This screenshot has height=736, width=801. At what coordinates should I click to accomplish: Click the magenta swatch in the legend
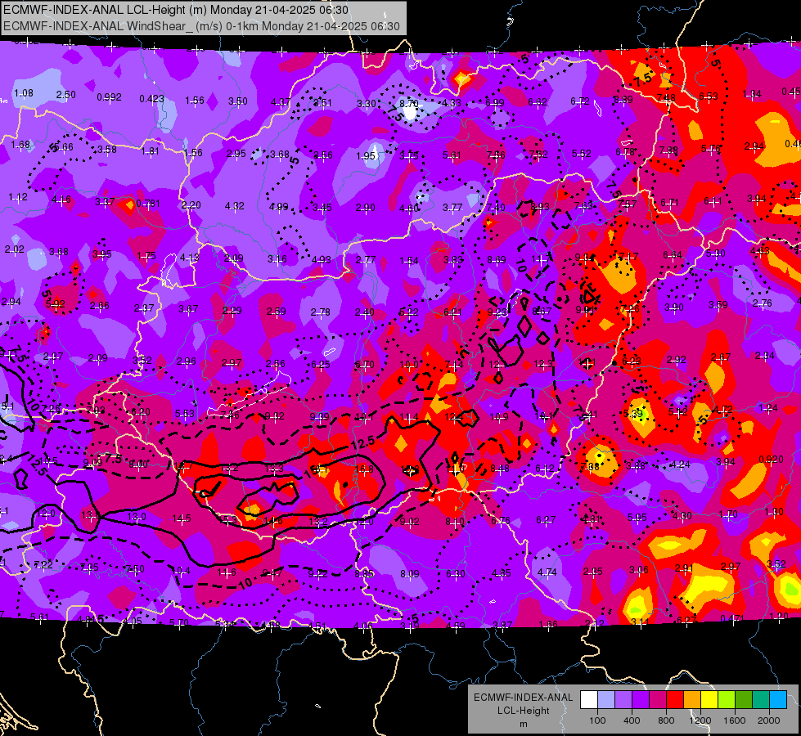[658, 700]
